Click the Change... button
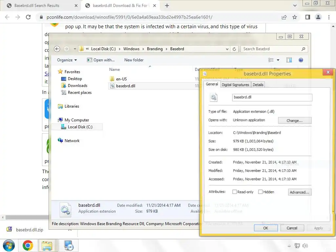Image resolution: width=336 pixels, height=252 pixels. click(x=295, y=121)
